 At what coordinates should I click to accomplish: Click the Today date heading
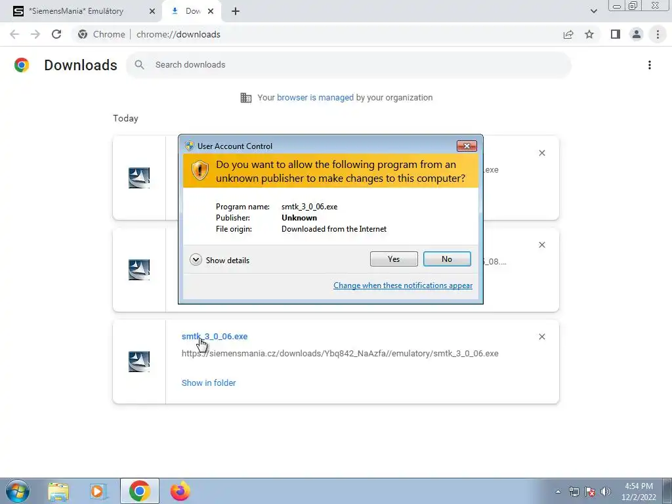coord(125,118)
